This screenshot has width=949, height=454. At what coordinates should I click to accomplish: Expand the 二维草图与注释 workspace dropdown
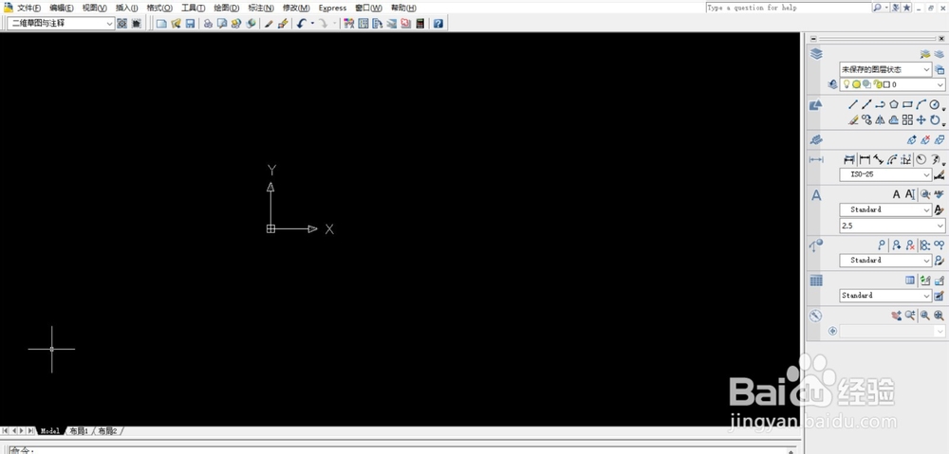pyautogui.click(x=109, y=24)
